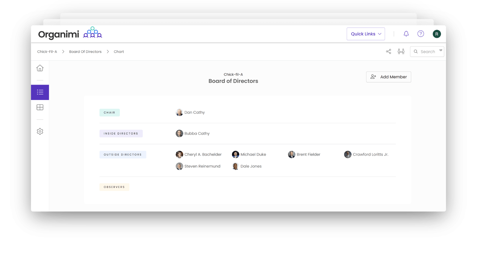Viewport: 477px width, 256px height.
Task: Select the OUTSIDE DIRECTORS tag
Action: [x=123, y=155]
